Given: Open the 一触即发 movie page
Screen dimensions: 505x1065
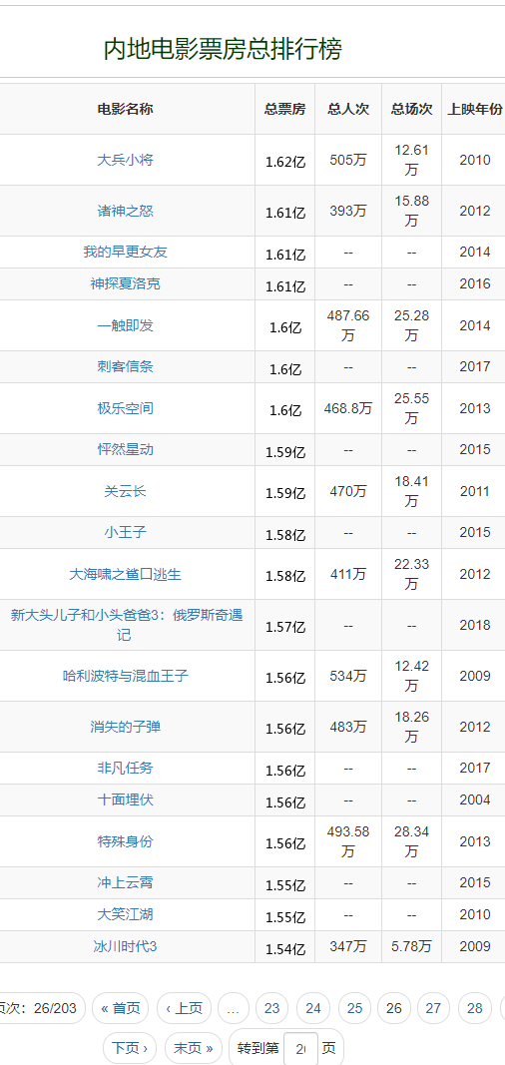Looking at the screenshot, I should point(126,325).
